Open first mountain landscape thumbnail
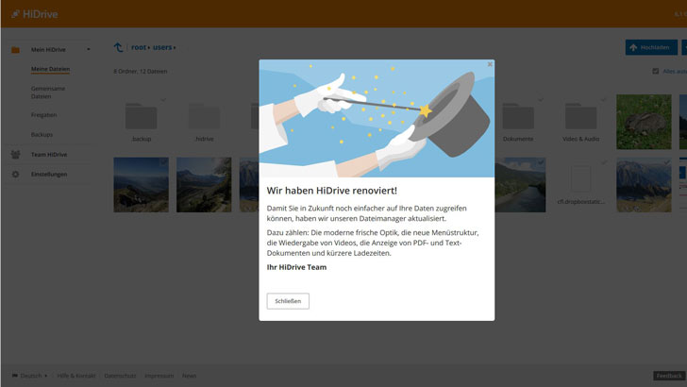This screenshot has height=387, width=687. [x=142, y=185]
